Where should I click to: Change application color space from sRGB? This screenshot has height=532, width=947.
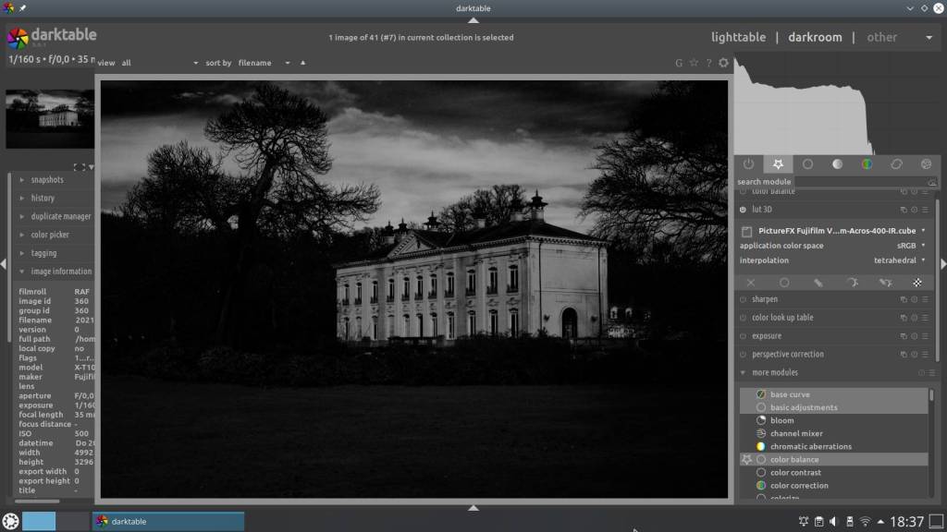pos(911,246)
